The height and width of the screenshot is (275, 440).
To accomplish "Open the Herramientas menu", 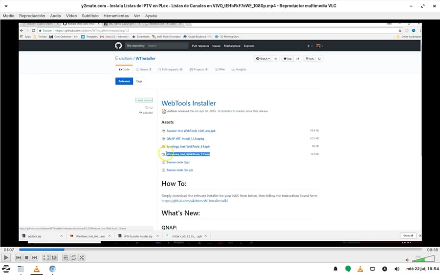I will click(116, 16).
